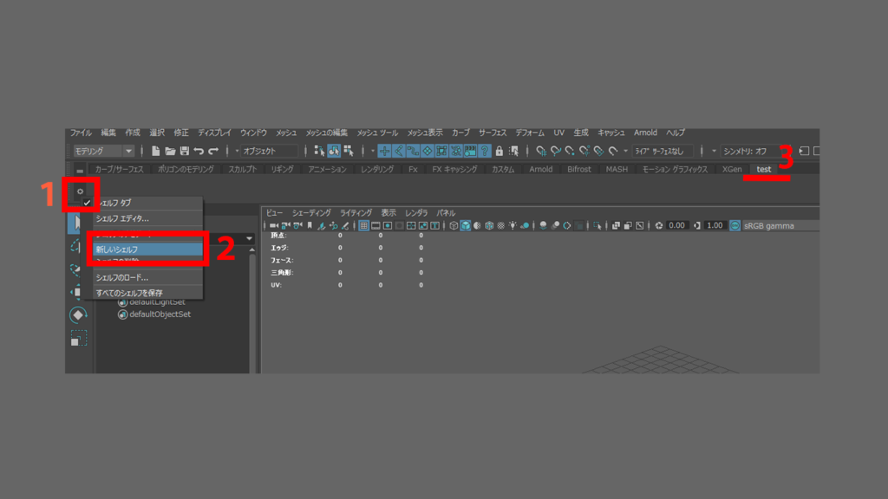
Task: Click the lock selection padlock icon
Action: tap(499, 151)
